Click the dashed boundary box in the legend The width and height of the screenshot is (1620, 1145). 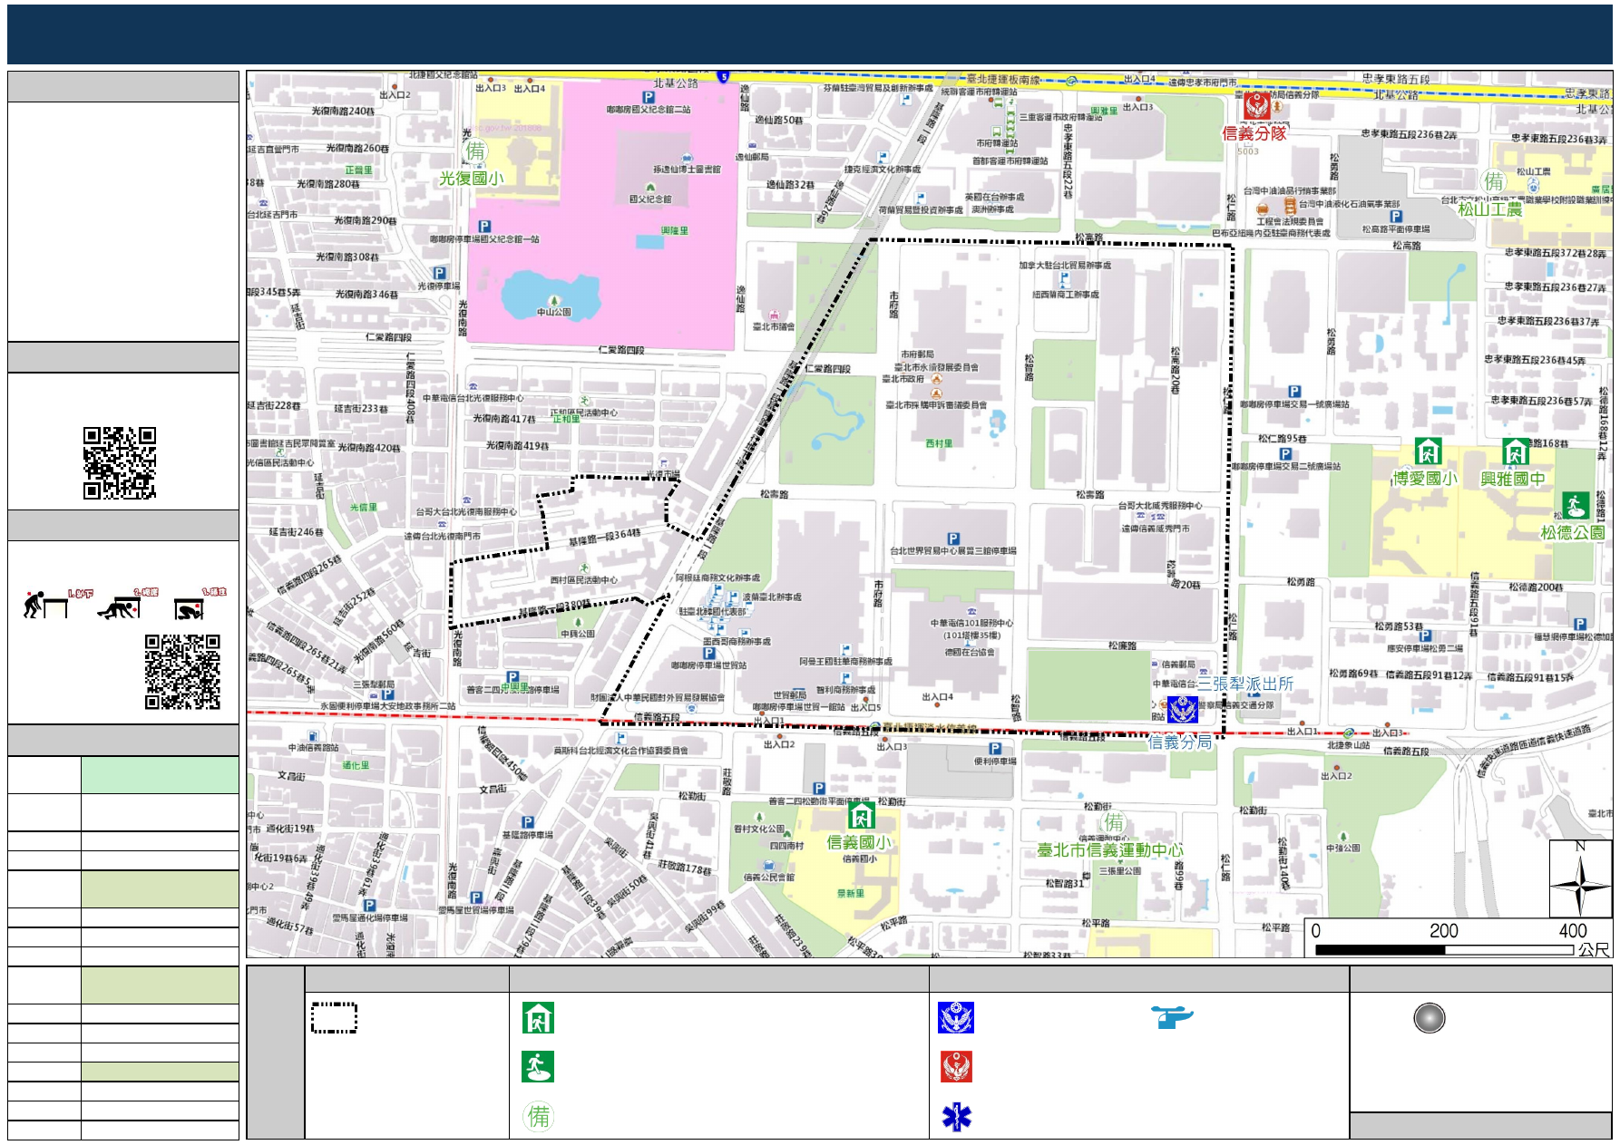pyautogui.click(x=334, y=1017)
